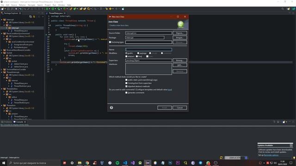Check the abstract modifier checkbox
Image resolution: width=296 pixels, height=166 pixels.
(x=126, y=56)
